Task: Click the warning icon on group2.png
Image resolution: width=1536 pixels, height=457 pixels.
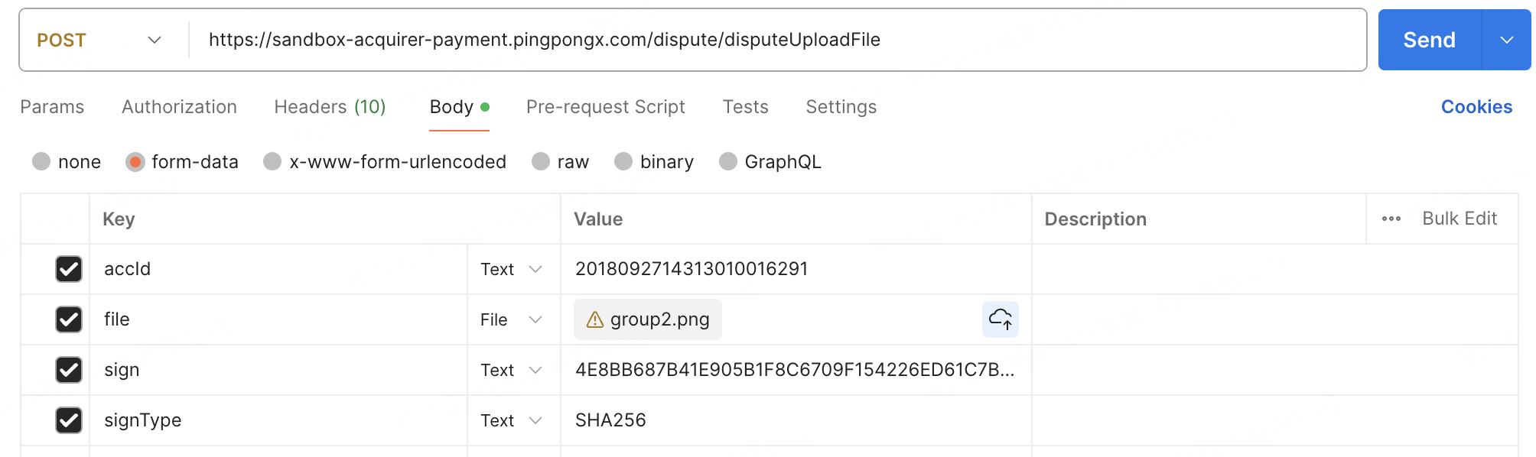Action: (x=594, y=319)
